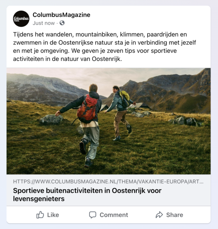
Task: Open the ColumbusMagazine page name link
Action: [61, 15]
